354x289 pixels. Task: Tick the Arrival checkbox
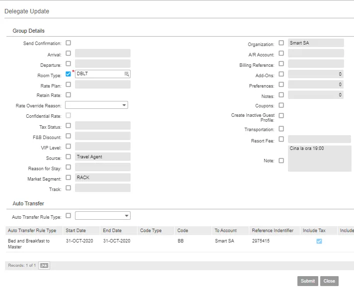pos(68,53)
